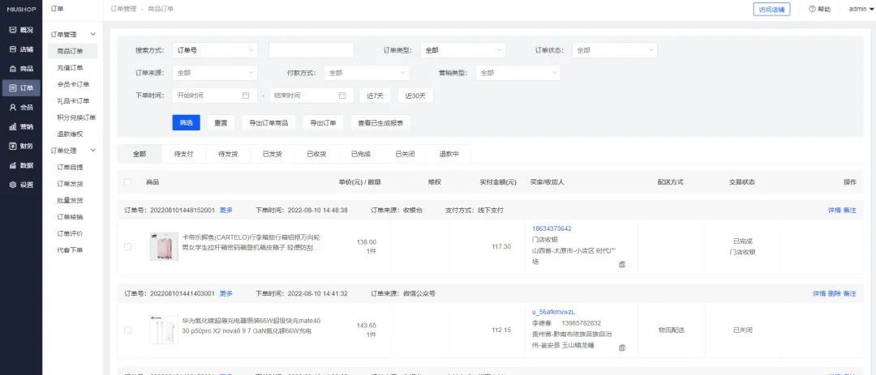Screen dimensions: 876x375
Task: Click 详情 link for order 20220810144815
Action: click(834, 211)
